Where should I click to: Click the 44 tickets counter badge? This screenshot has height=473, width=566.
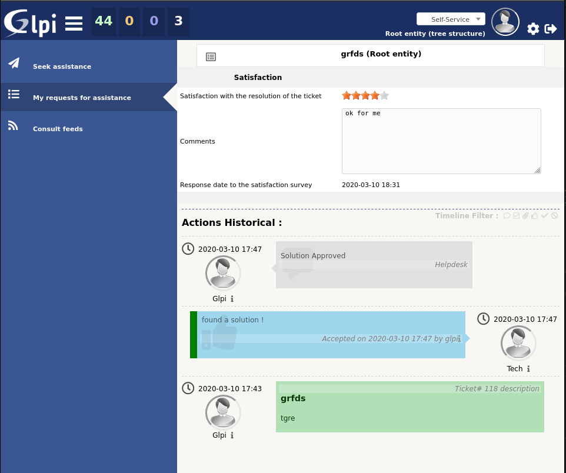[x=104, y=20]
